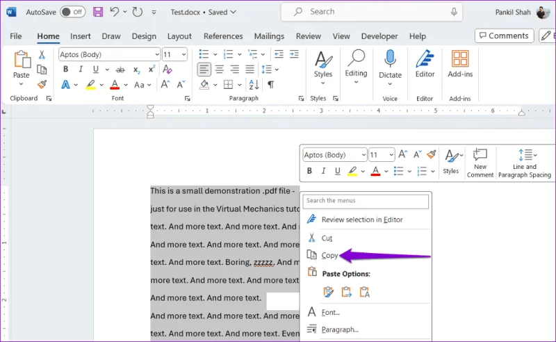Toggle Bold in the ribbon Font group

(x=65, y=70)
